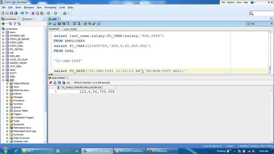Click the red Cut scissors icon

(33, 13)
